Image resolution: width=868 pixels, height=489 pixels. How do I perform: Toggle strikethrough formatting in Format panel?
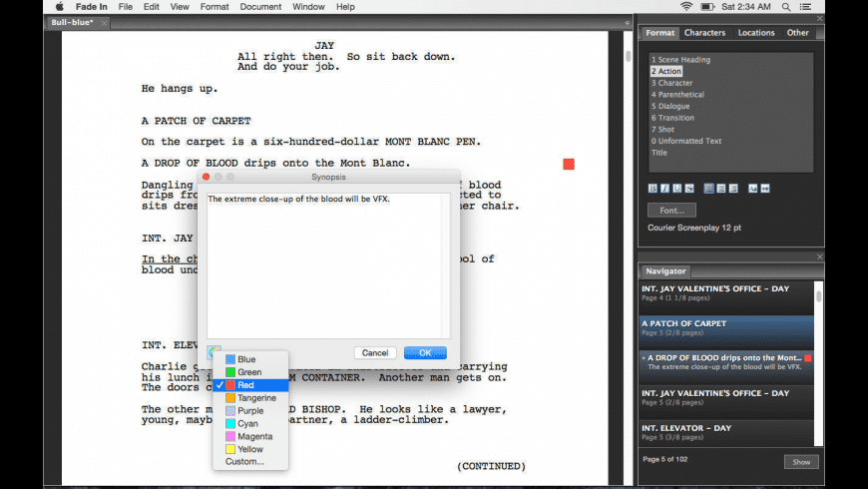tap(689, 189)
